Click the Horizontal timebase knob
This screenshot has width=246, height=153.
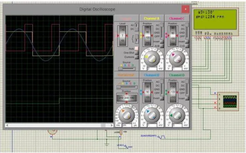126,115
